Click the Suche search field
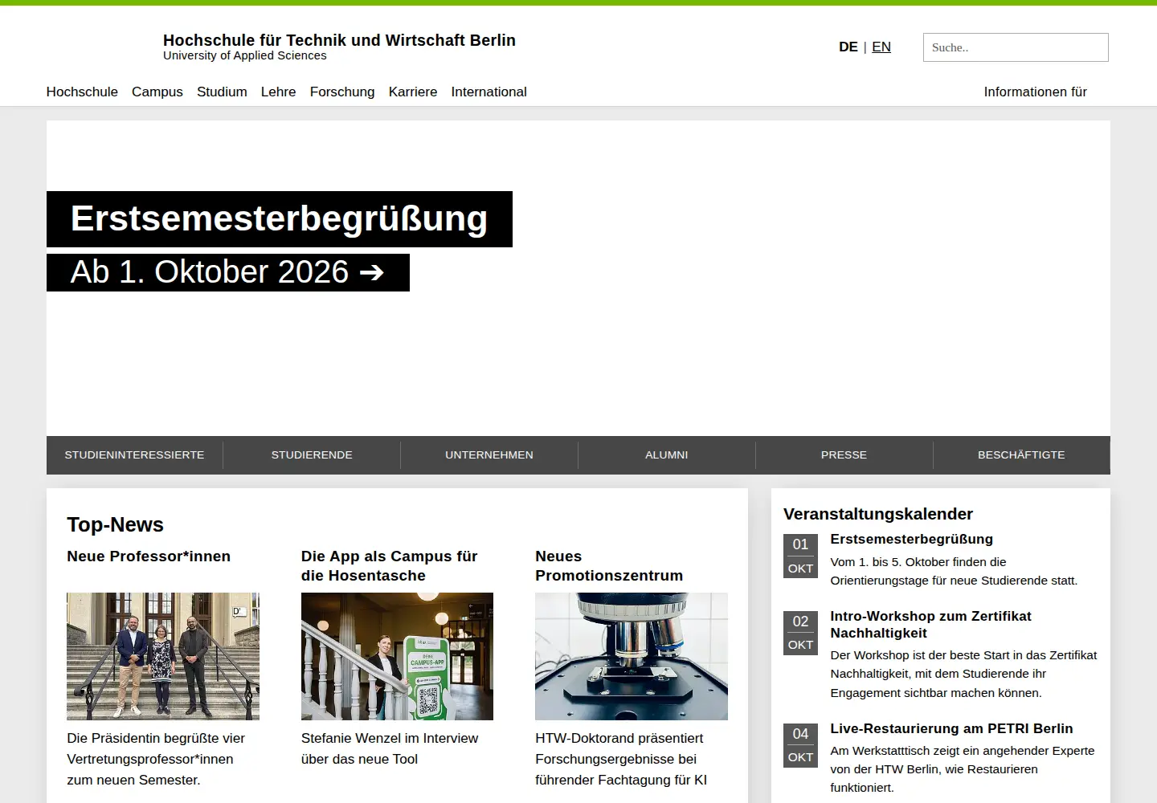 click(x=1016, y=47)
